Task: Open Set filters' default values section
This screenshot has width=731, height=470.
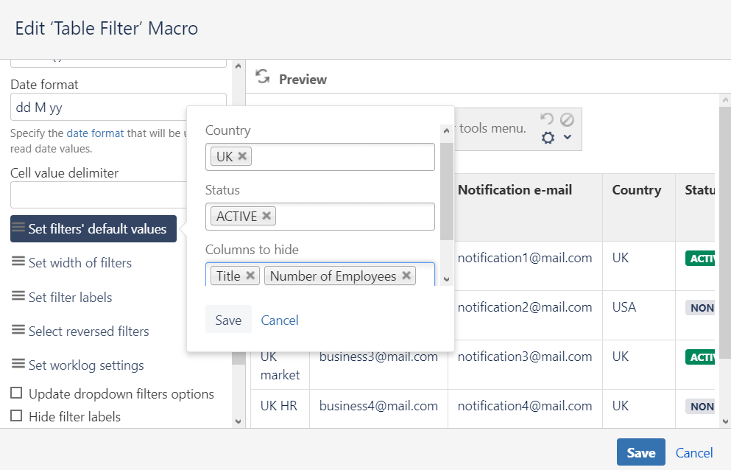Action: [93, 228]
